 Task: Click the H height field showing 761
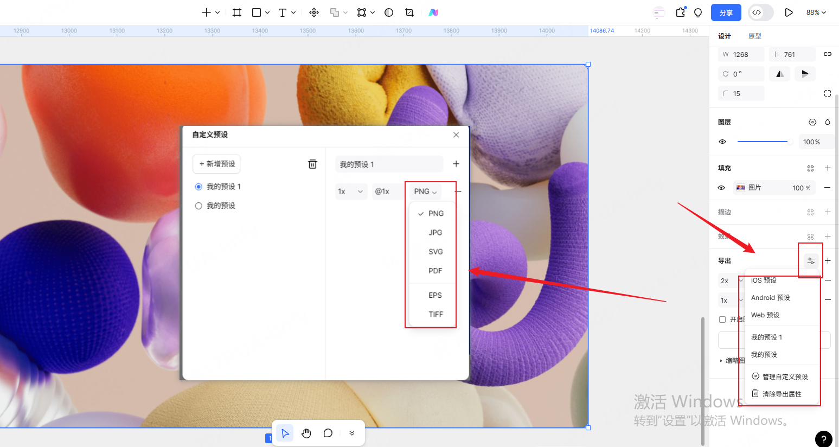pyautogui.click(x=792, y=54)
